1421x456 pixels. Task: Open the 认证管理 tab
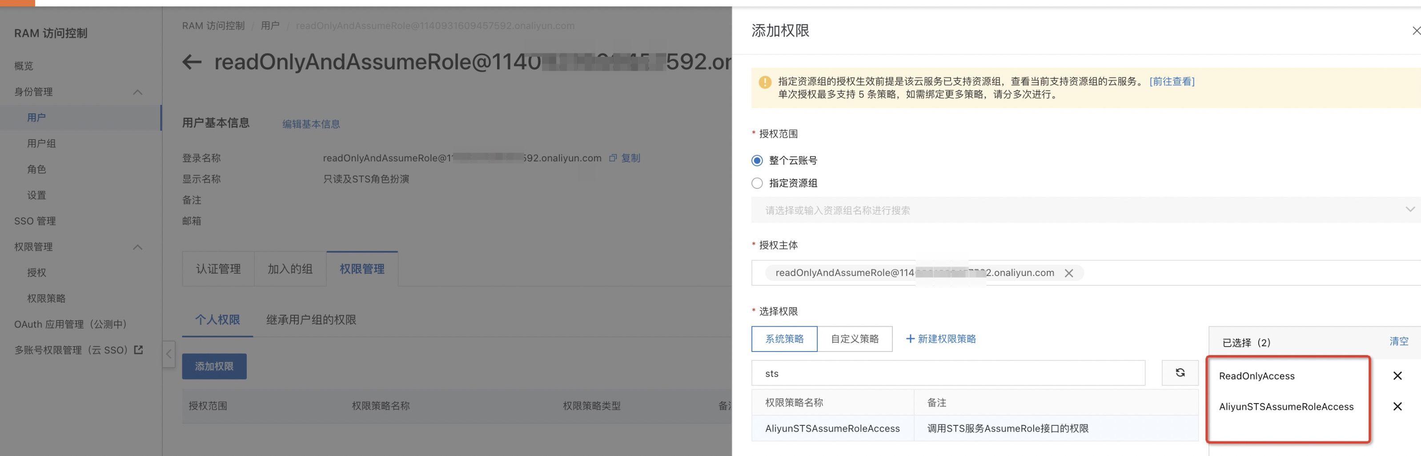tap(218, 269)
